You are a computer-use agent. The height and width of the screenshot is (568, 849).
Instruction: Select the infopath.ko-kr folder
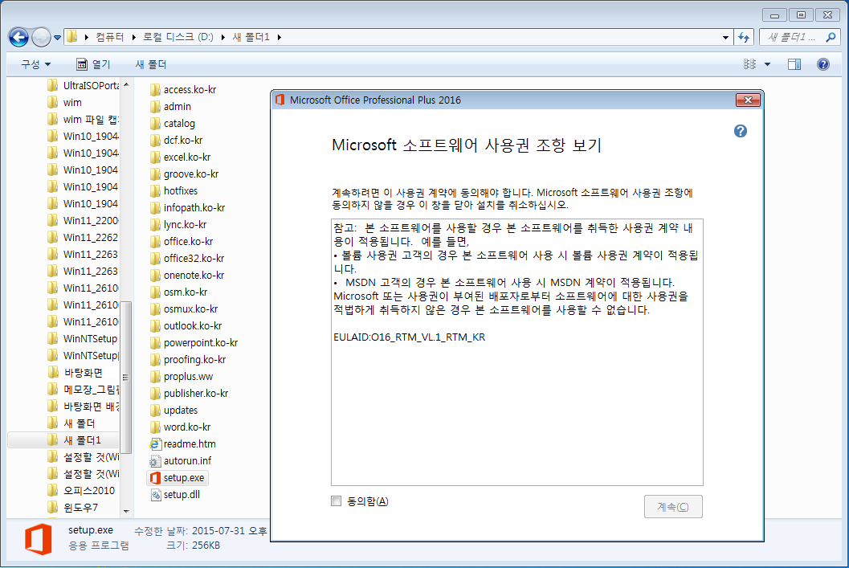(188, 207)
